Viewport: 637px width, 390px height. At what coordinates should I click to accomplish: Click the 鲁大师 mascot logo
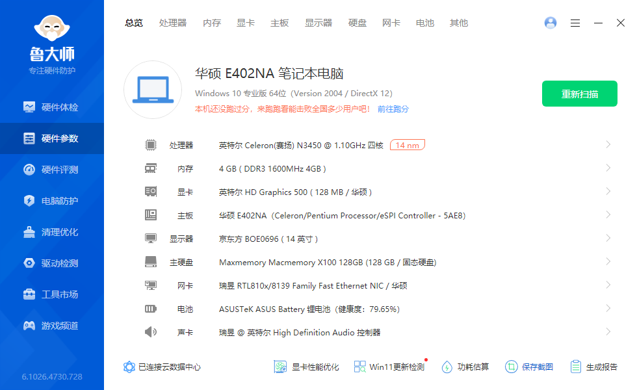[52, 27]
